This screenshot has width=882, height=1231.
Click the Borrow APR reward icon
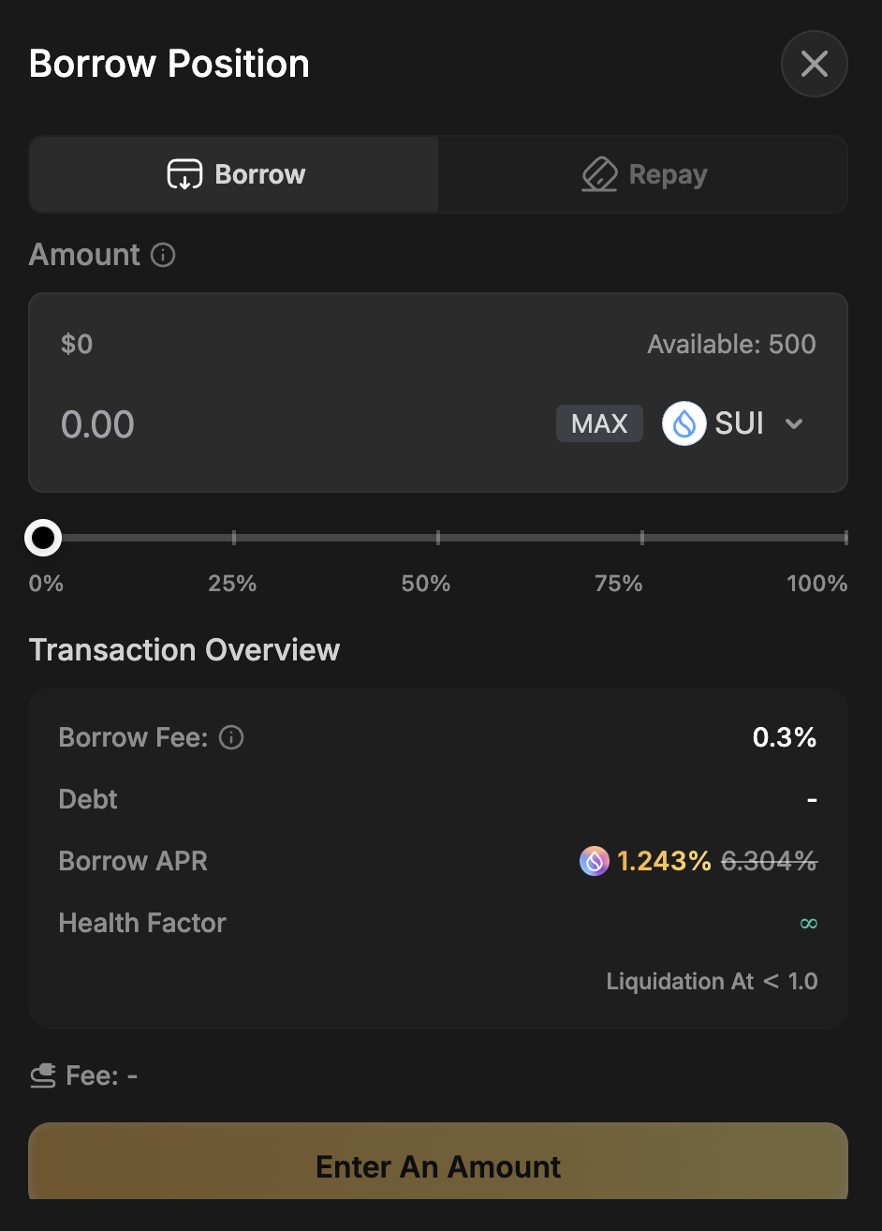tap(595, 861)
